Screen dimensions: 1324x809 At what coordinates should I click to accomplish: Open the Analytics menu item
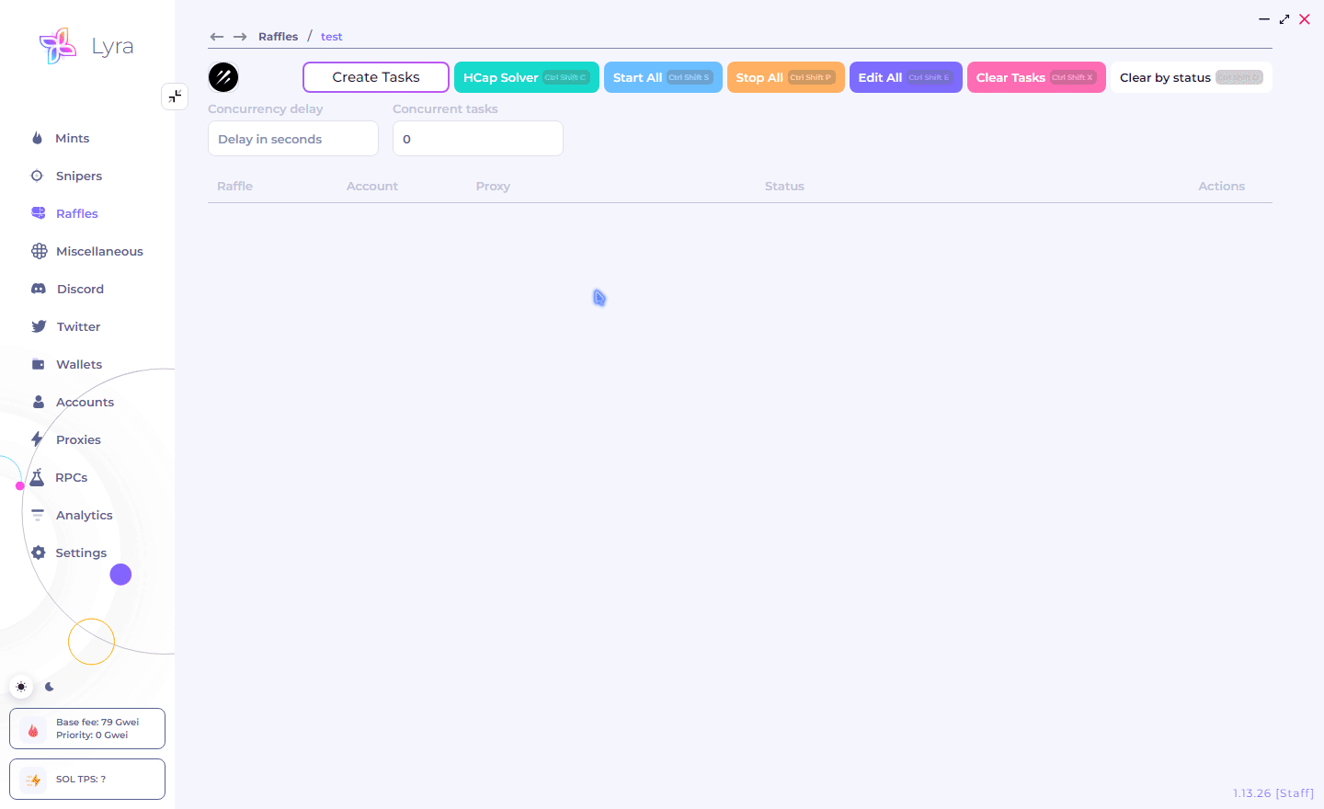[84, 515]
